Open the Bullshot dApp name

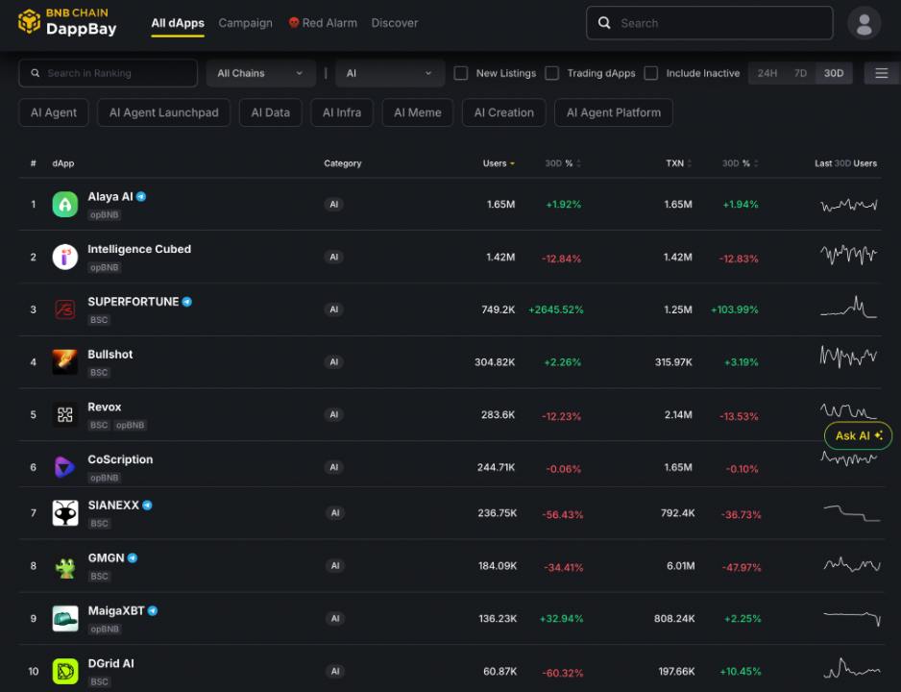pyautogui.click(x=110, y=354)
